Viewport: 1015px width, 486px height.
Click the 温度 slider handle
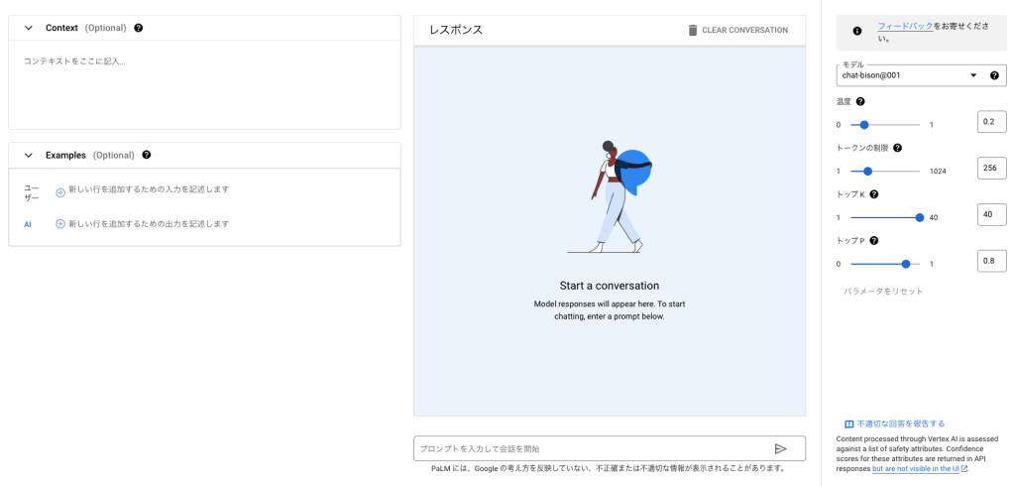pos(864,125)
